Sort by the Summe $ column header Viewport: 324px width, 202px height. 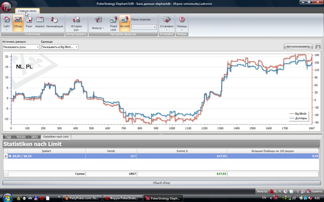coord(182,151)
